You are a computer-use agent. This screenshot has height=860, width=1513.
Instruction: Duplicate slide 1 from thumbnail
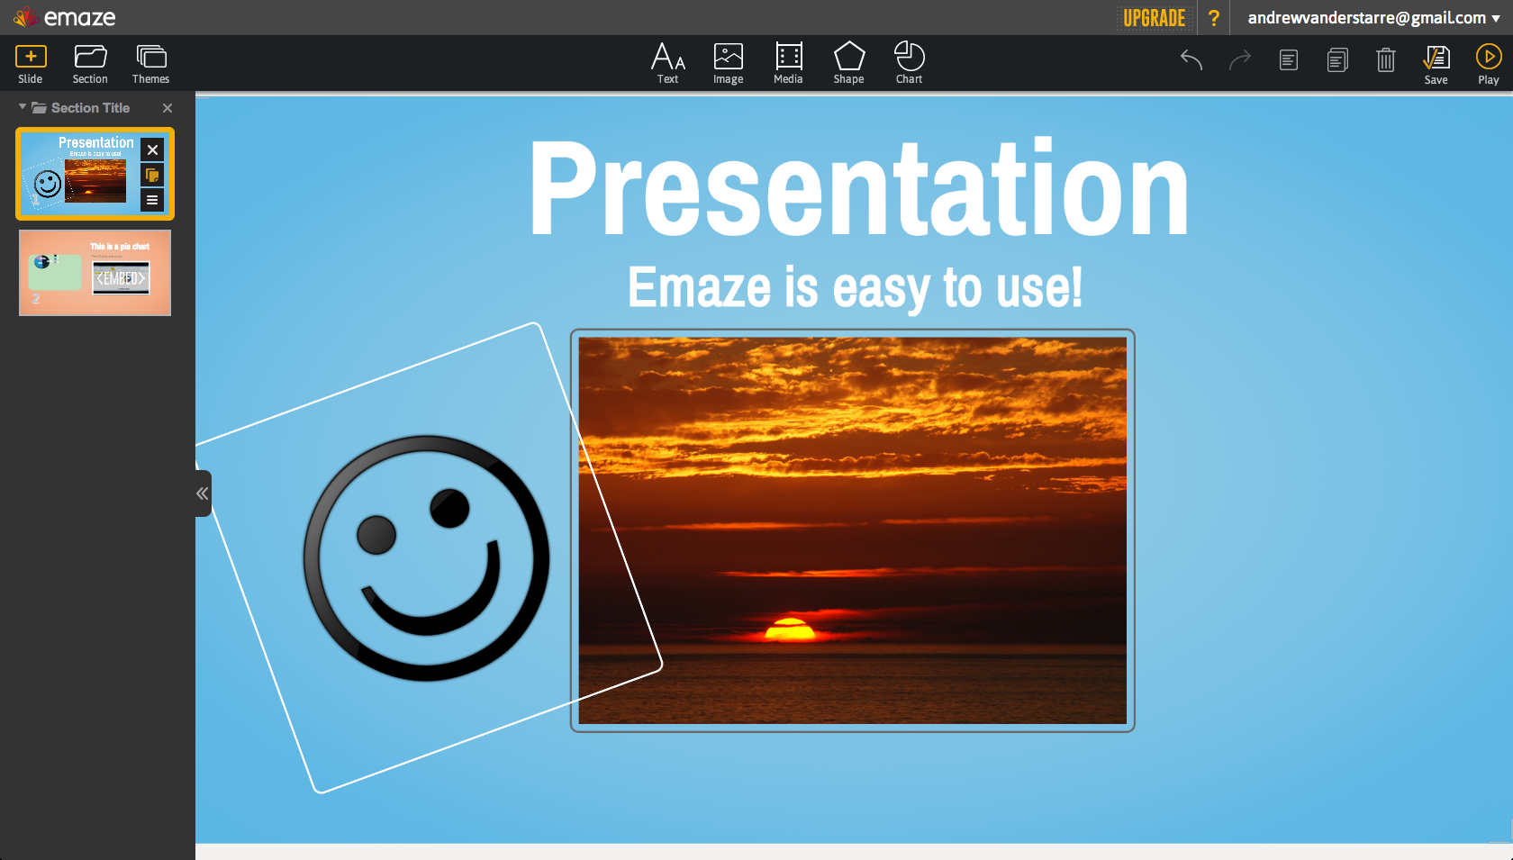coord(152,175)
